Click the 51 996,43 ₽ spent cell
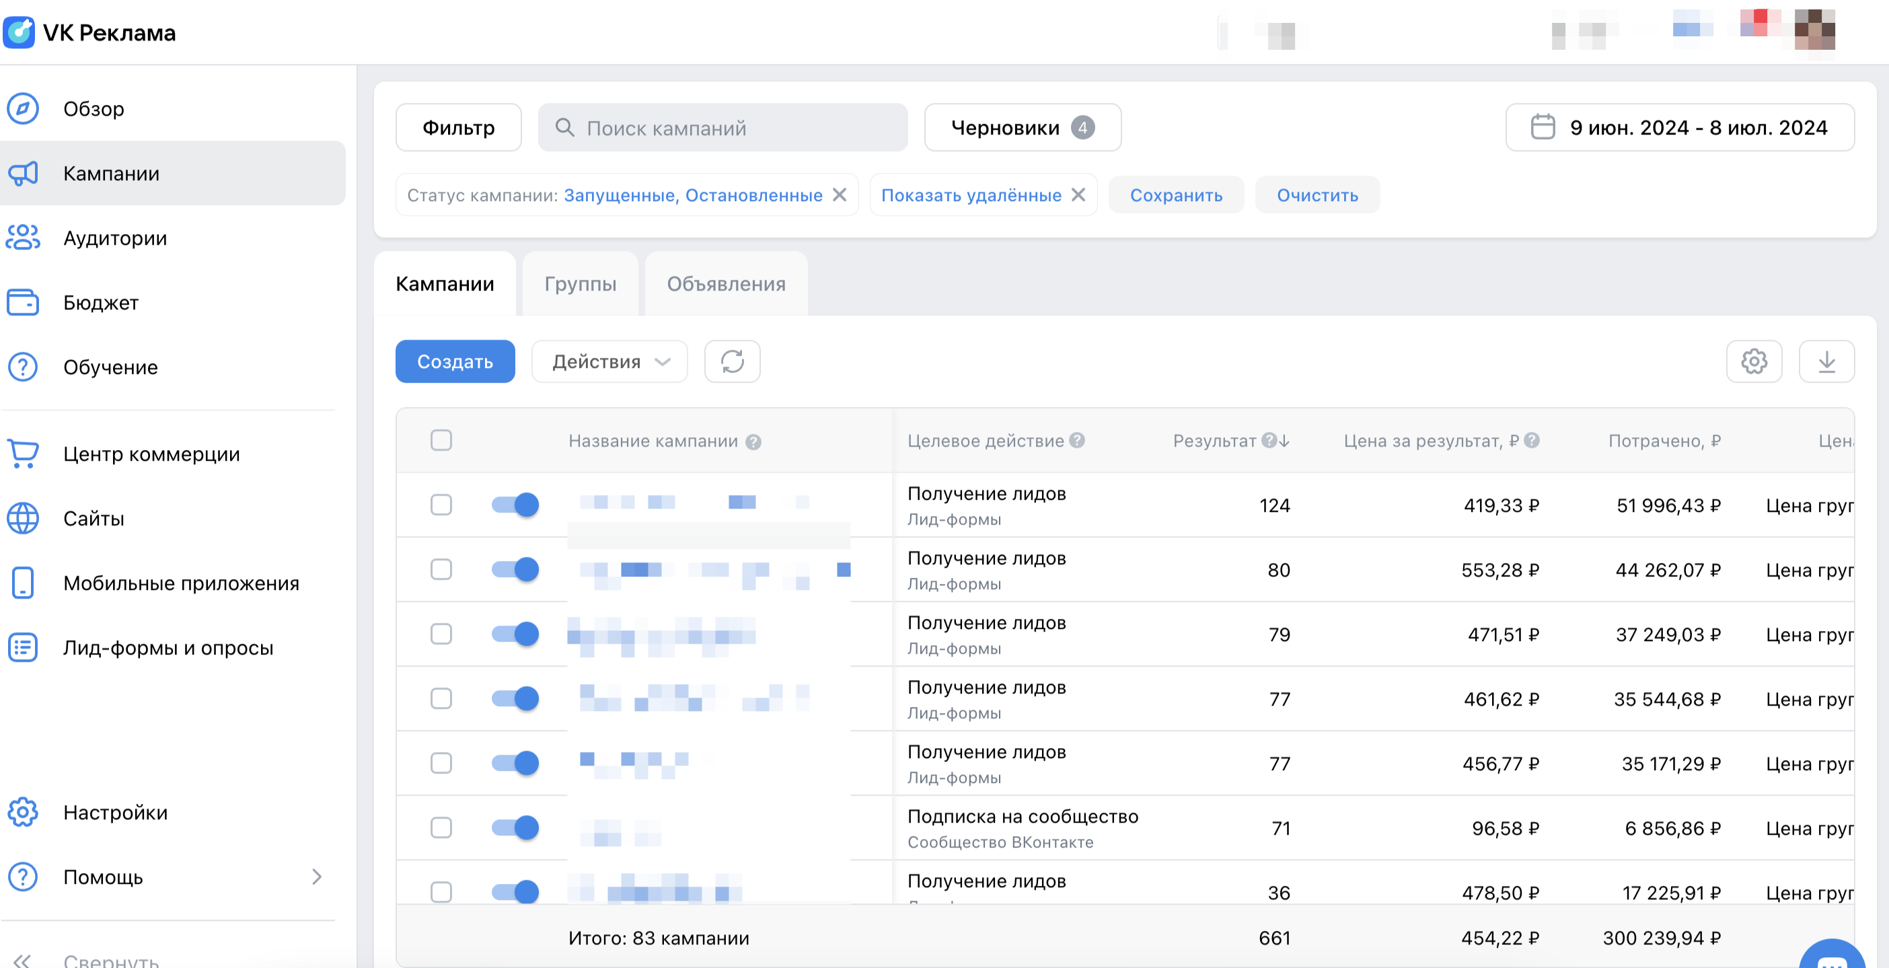This screenshot has height=968, width=1889. (x=1668, y=505)
